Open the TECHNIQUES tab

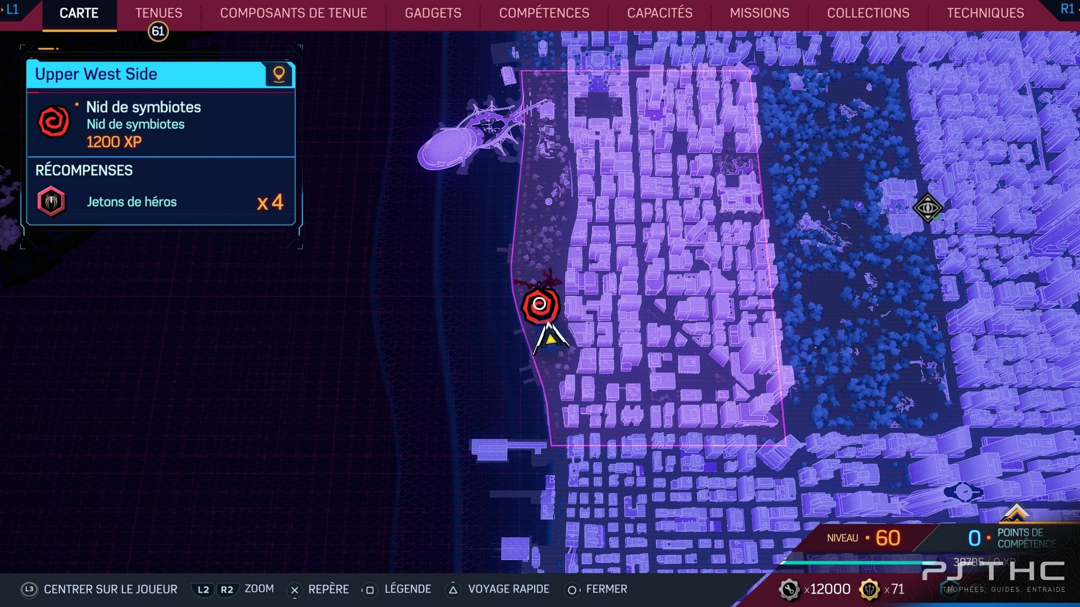coord(985,13)
